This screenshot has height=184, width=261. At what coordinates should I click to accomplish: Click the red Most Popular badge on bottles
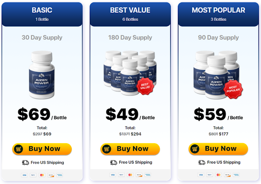(x=233, y=90)
